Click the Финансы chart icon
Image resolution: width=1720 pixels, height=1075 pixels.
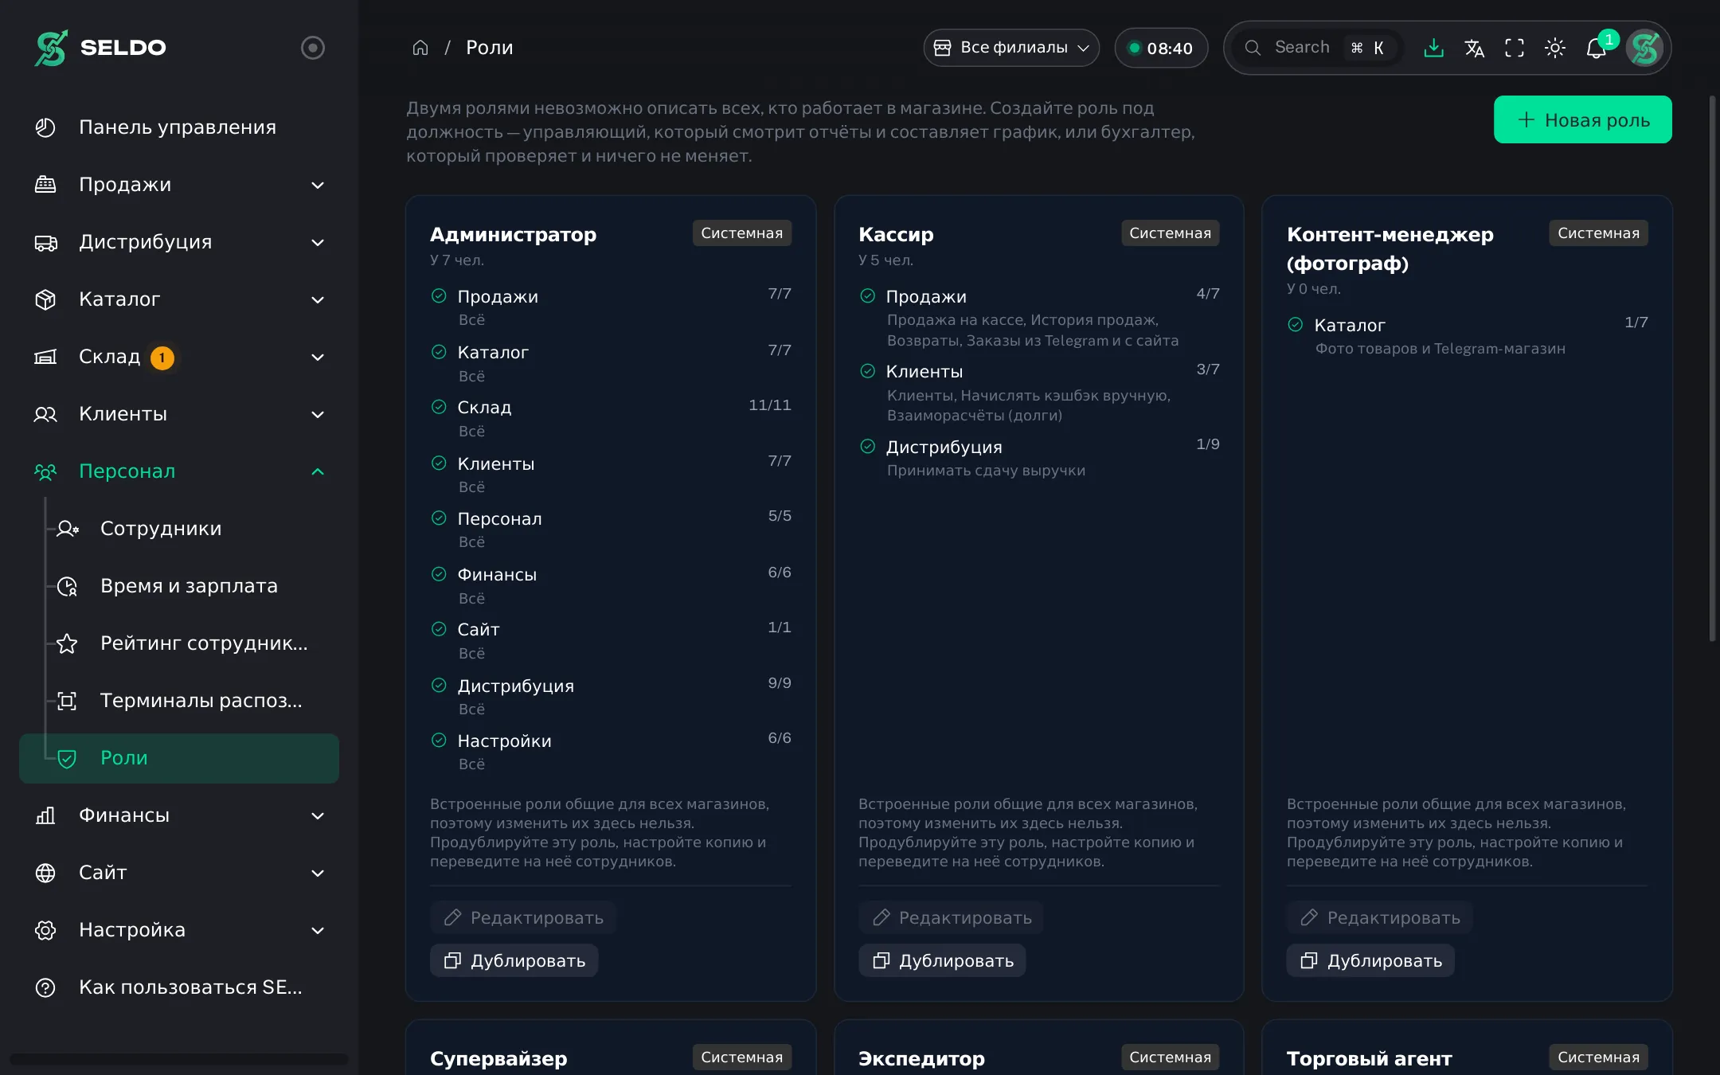(x=45, y=815)
